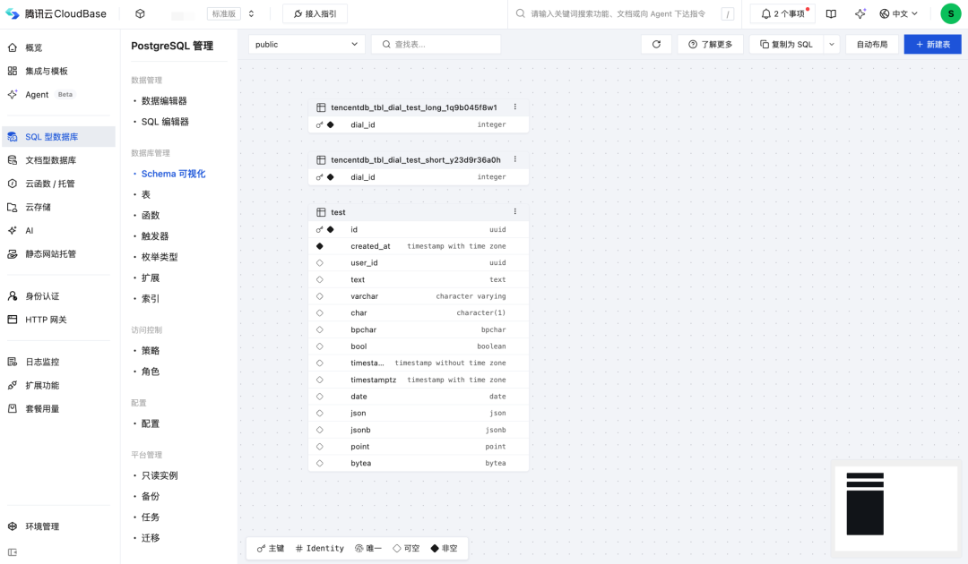
Task: Open the three-dot menu for test table
Action: (514, 211)
